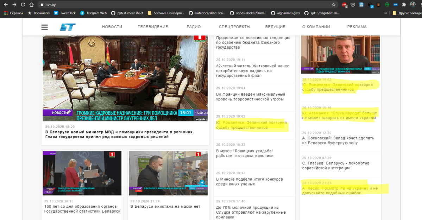Reload the page with the refresh icon
Viewport: 422px width, 220px height.
tap(23, 5)
